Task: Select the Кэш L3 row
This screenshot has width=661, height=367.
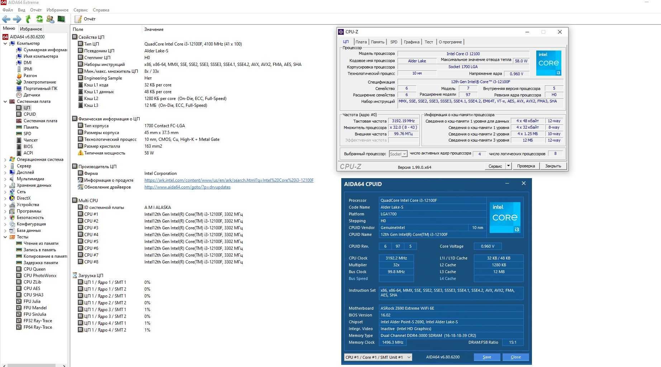Action: click(x=91, y=105)
